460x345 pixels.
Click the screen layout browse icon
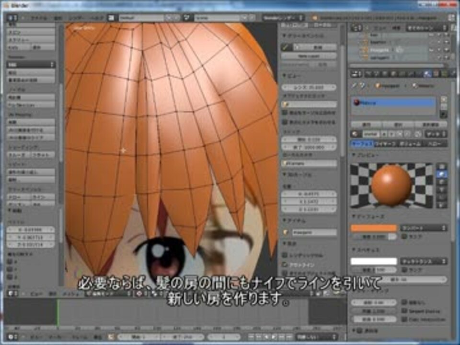click(112, 18)
